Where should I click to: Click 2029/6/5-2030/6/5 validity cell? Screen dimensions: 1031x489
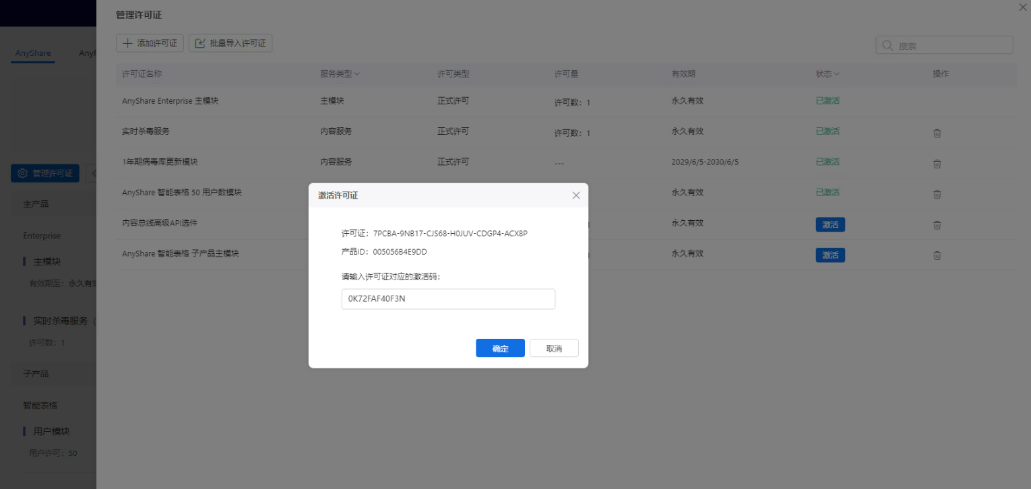(705, 162)
